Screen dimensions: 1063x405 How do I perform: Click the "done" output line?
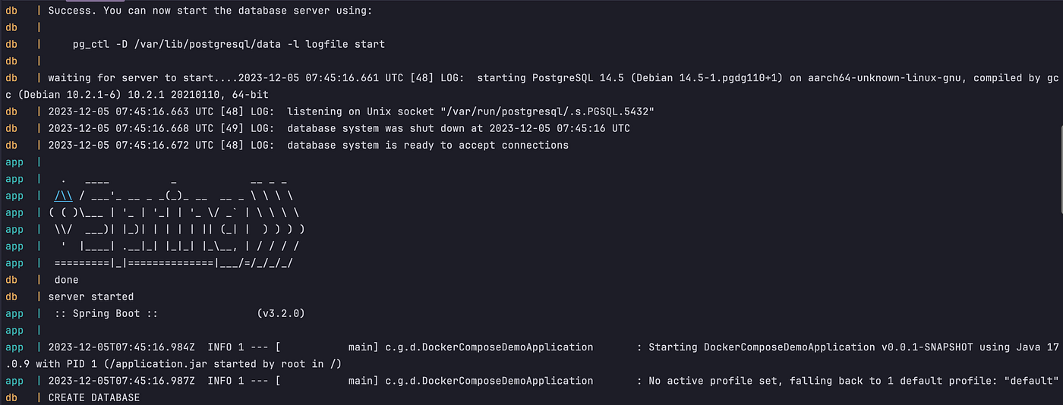(x=67, y=280)
